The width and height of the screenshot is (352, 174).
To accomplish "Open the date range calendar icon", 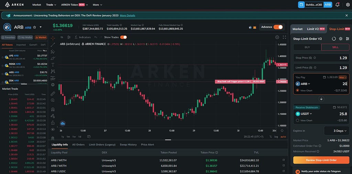I will [89, 137].
